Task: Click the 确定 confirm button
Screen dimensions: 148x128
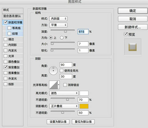Action: point(133,11)
